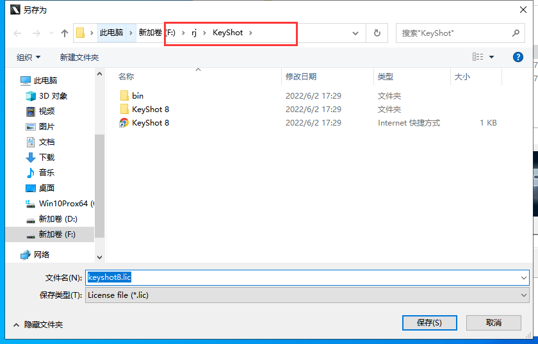Select 3D 对象 in the sidebar
The image size is (538, 344).
click(x=47, y=96)
